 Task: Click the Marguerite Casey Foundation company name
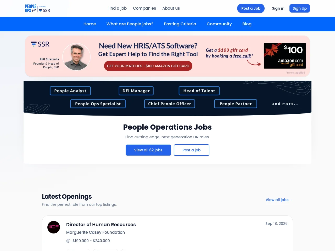pos(96,232)
